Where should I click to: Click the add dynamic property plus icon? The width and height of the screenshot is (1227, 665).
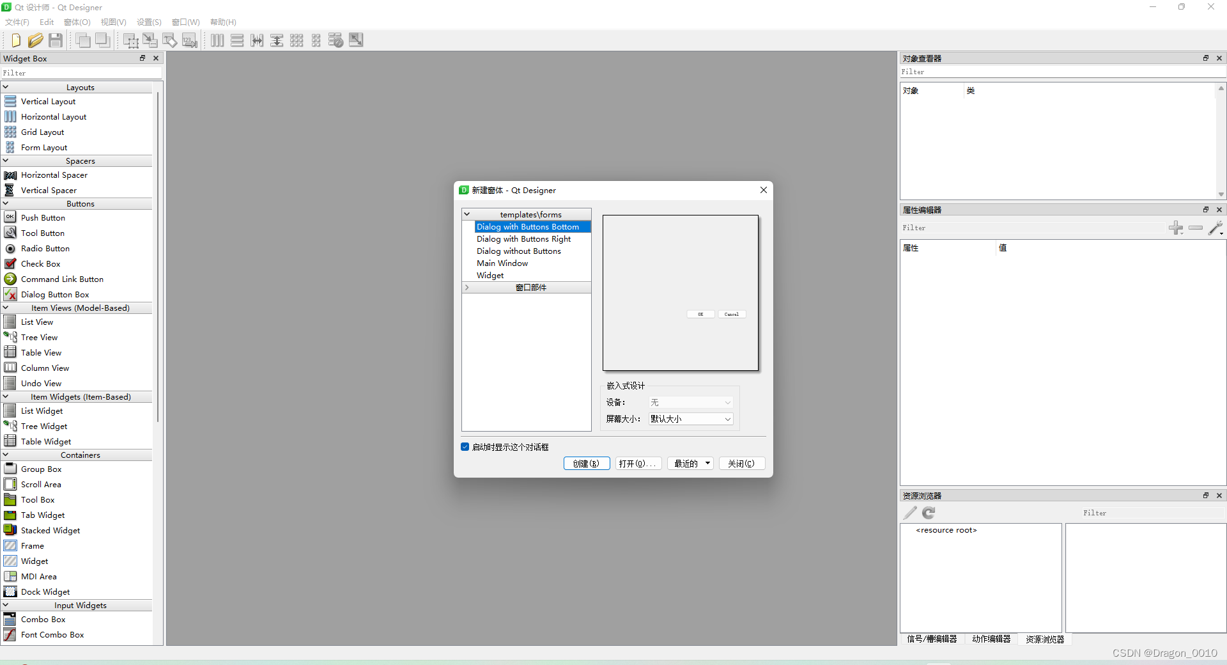coord(1176,228)
